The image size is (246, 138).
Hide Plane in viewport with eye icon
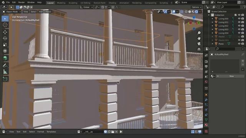239,44
